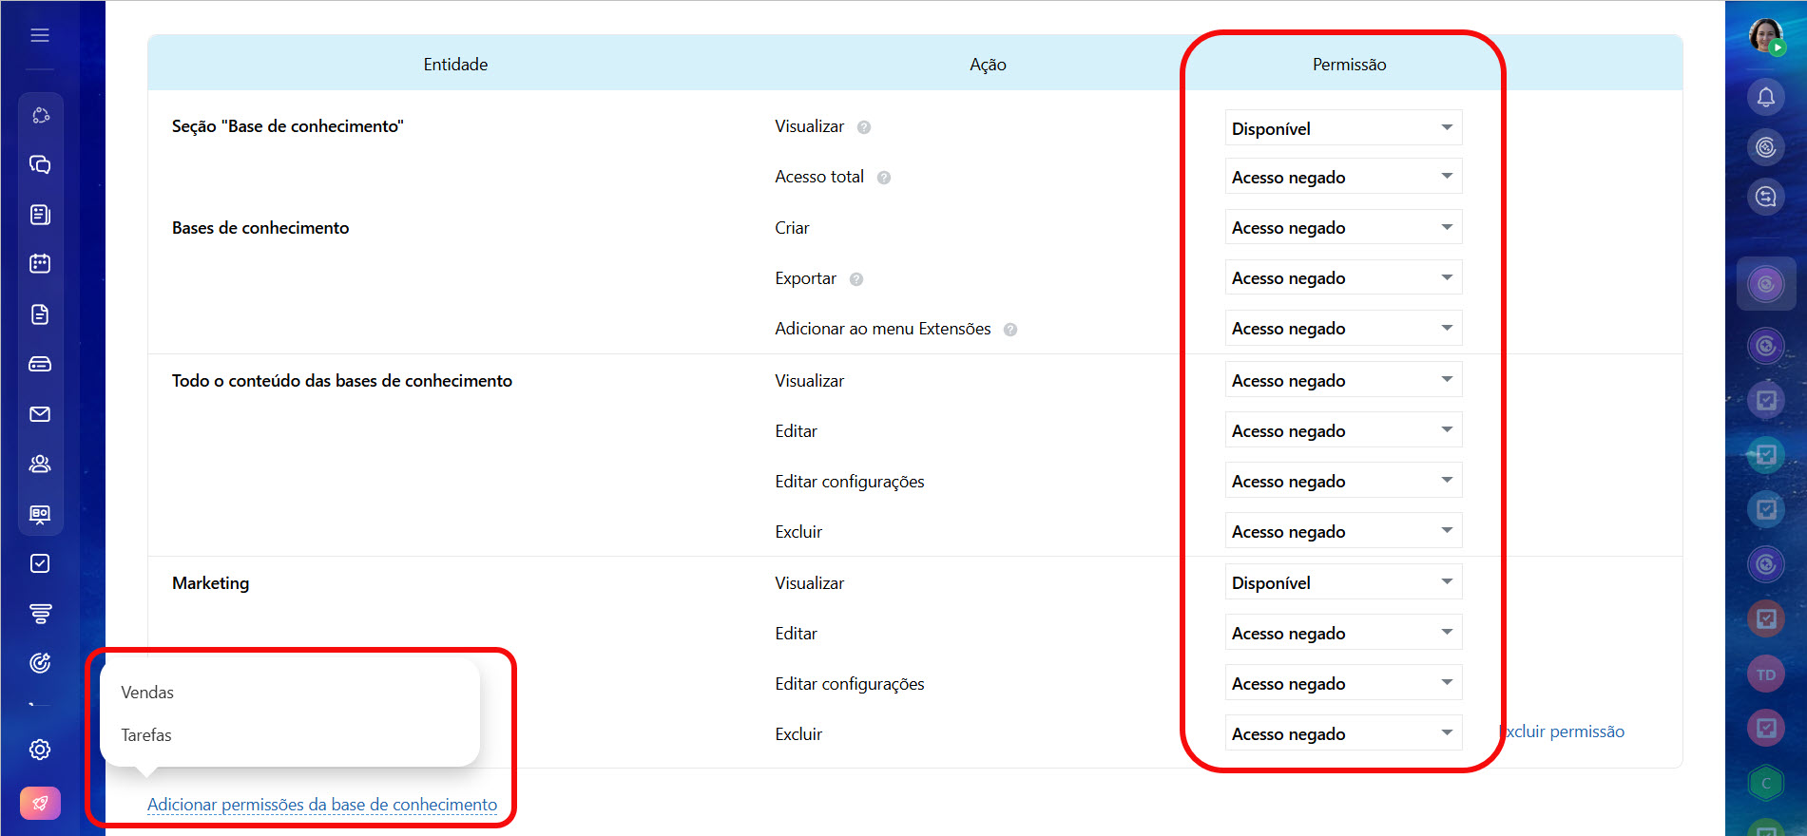Open the settings gear in left sidebar
The height and width of the screenshot is (836, 1807).
[x=40, y=750]
